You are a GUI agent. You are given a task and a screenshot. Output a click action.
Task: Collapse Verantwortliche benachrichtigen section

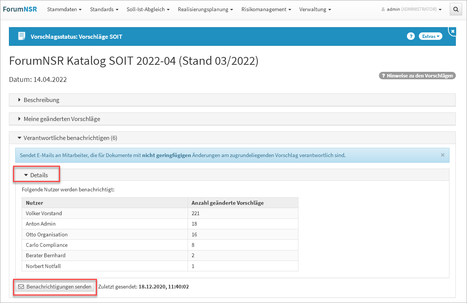point(70,138)
